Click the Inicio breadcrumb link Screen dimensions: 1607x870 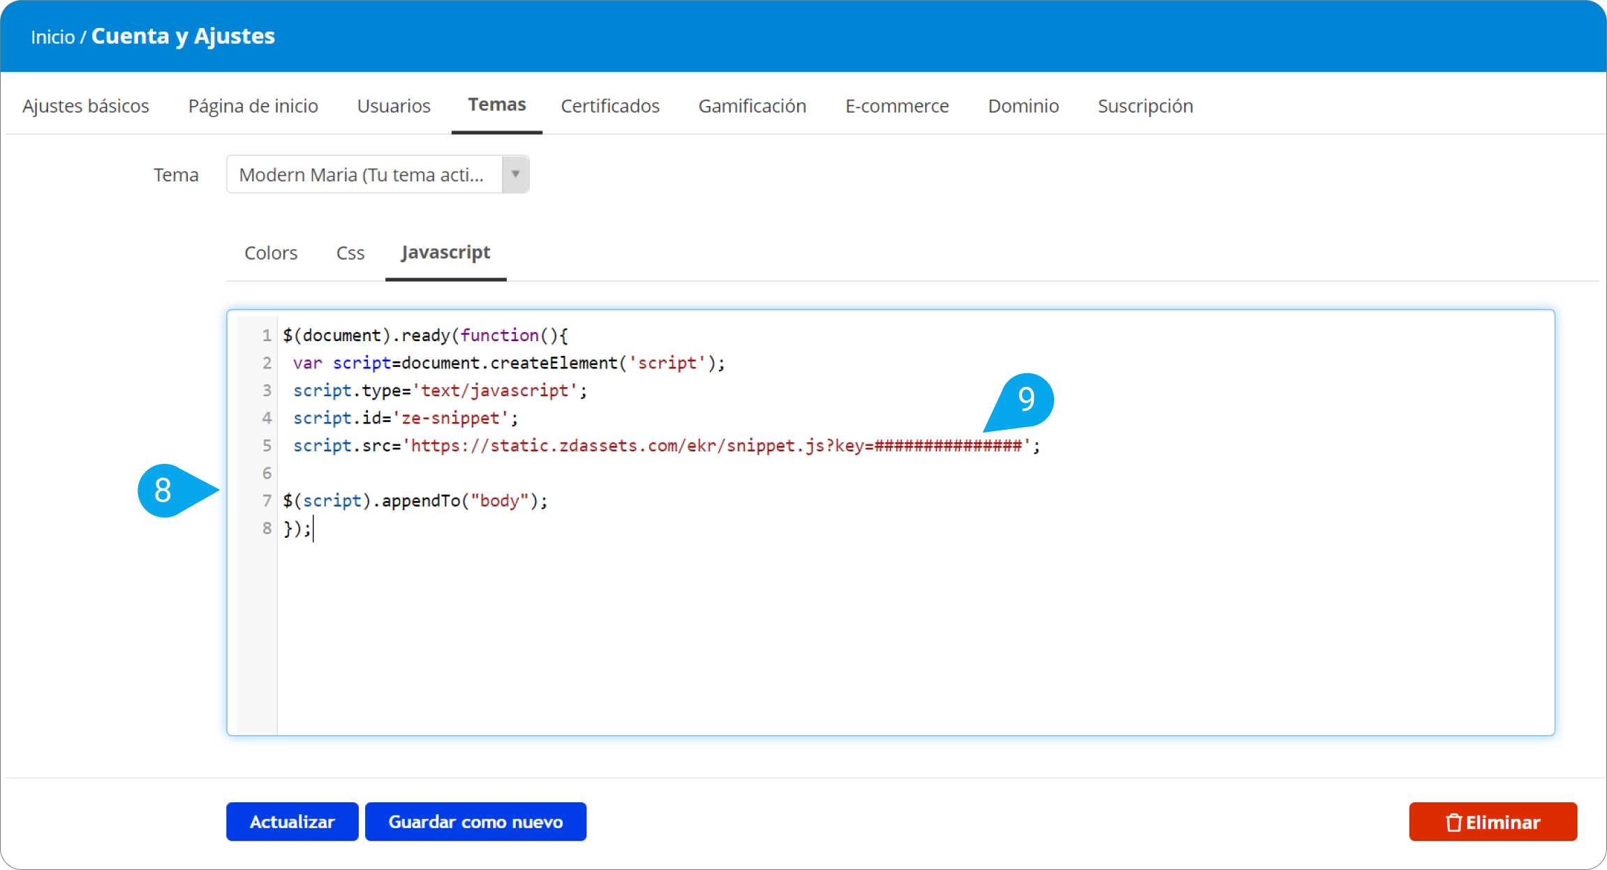(x=52, y=37)
